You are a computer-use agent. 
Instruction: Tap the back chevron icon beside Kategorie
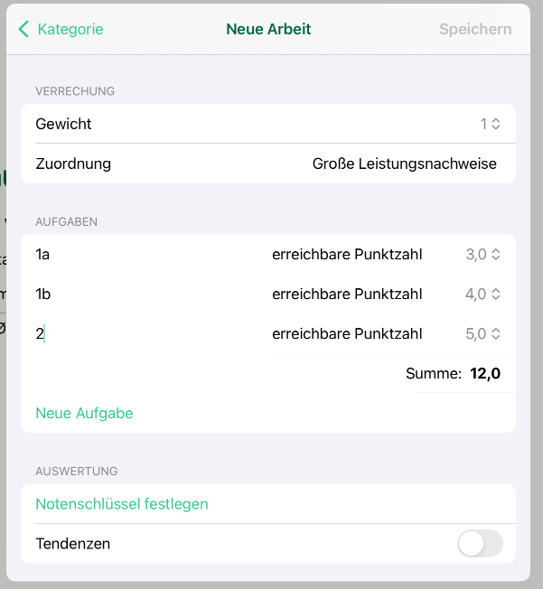pyautogui.click(x=23, y=29)
